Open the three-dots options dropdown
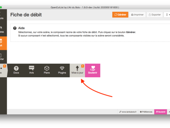The image size is (170, 128). click(167, 15)
